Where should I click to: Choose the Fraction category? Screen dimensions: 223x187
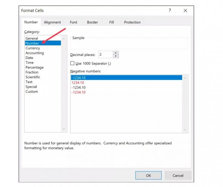pos(43,72)
